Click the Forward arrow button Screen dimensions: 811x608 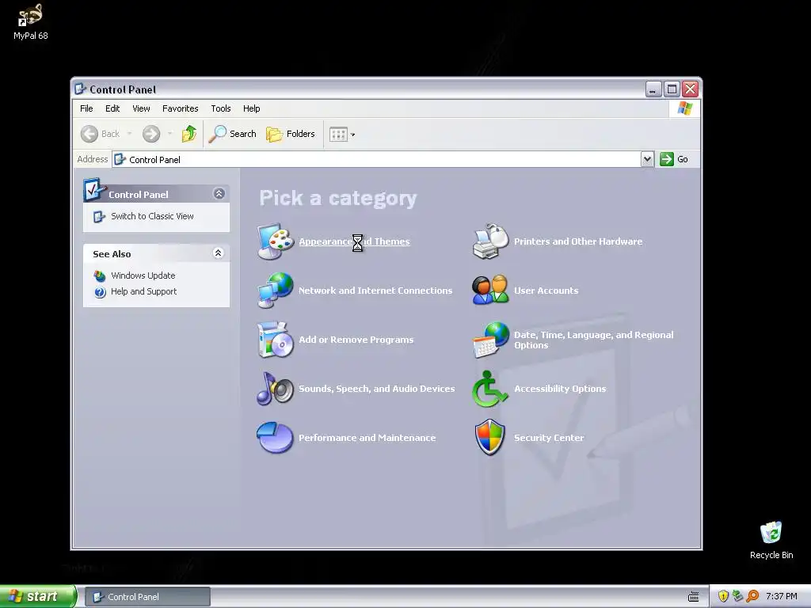[x=151, y=134]
